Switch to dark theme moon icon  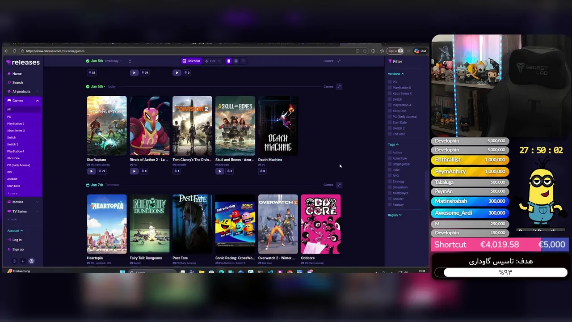(23, 261)
